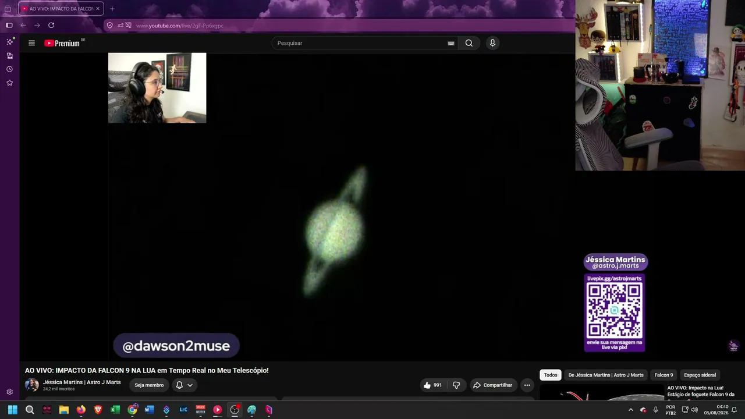The image size is (745, 419).
Task: Start voice search with the microphone
Action: [492, 43]
